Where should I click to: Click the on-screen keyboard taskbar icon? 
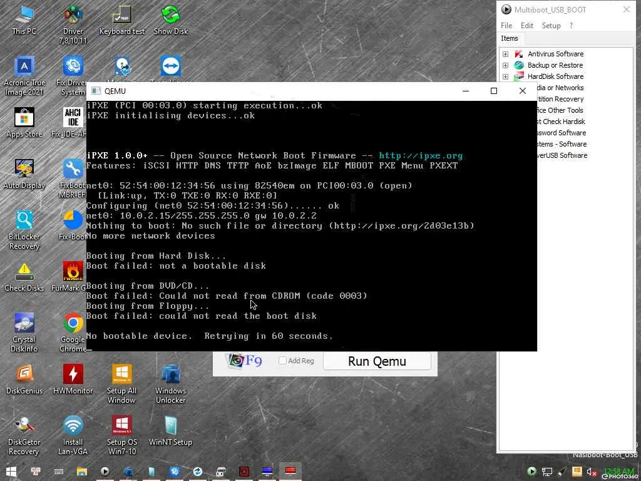[59, 472]
